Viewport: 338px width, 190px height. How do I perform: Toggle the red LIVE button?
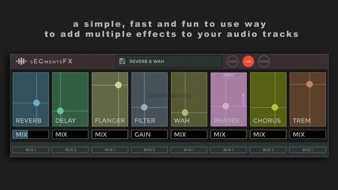click(248, 61)
